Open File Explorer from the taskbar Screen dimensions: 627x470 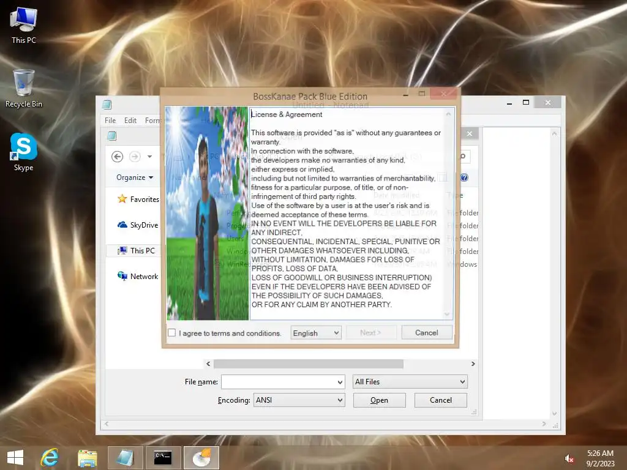coord(87,458)
